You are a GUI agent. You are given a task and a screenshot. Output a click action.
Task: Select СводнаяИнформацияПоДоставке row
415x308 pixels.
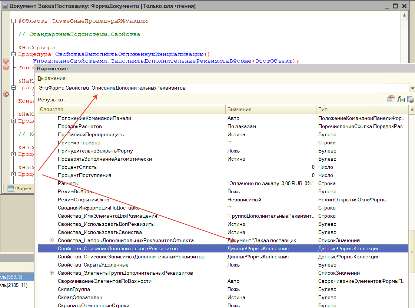[x=223, y=208]
